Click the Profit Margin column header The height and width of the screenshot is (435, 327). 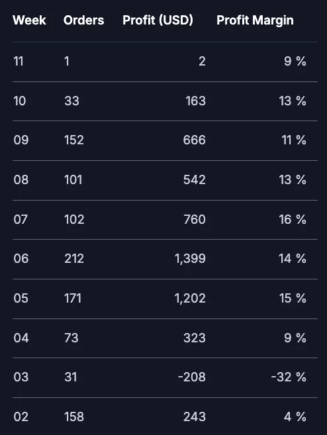click(x=255, y=21)
